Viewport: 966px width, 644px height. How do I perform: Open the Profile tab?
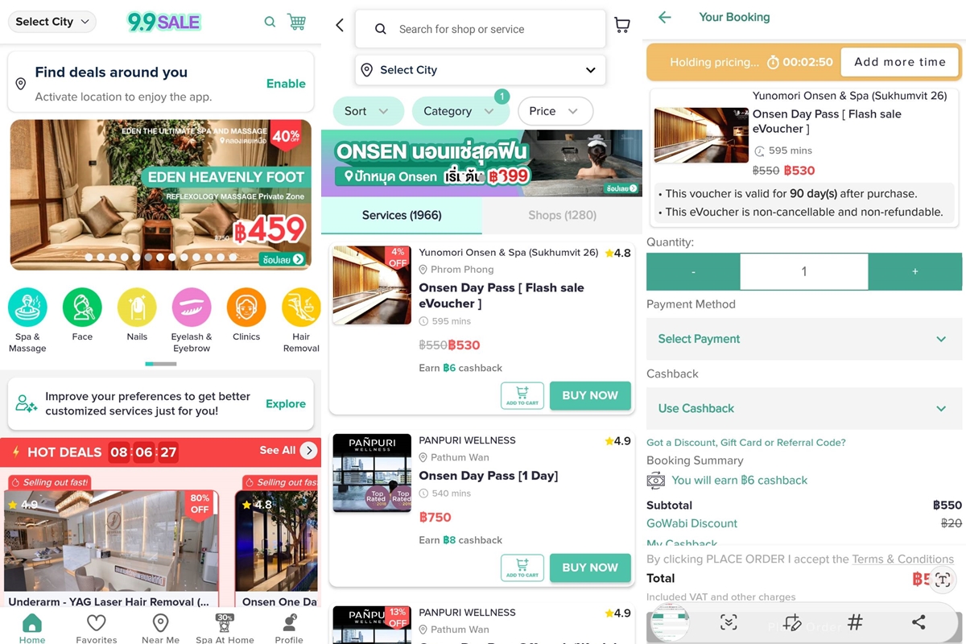(x=289, y=628)
